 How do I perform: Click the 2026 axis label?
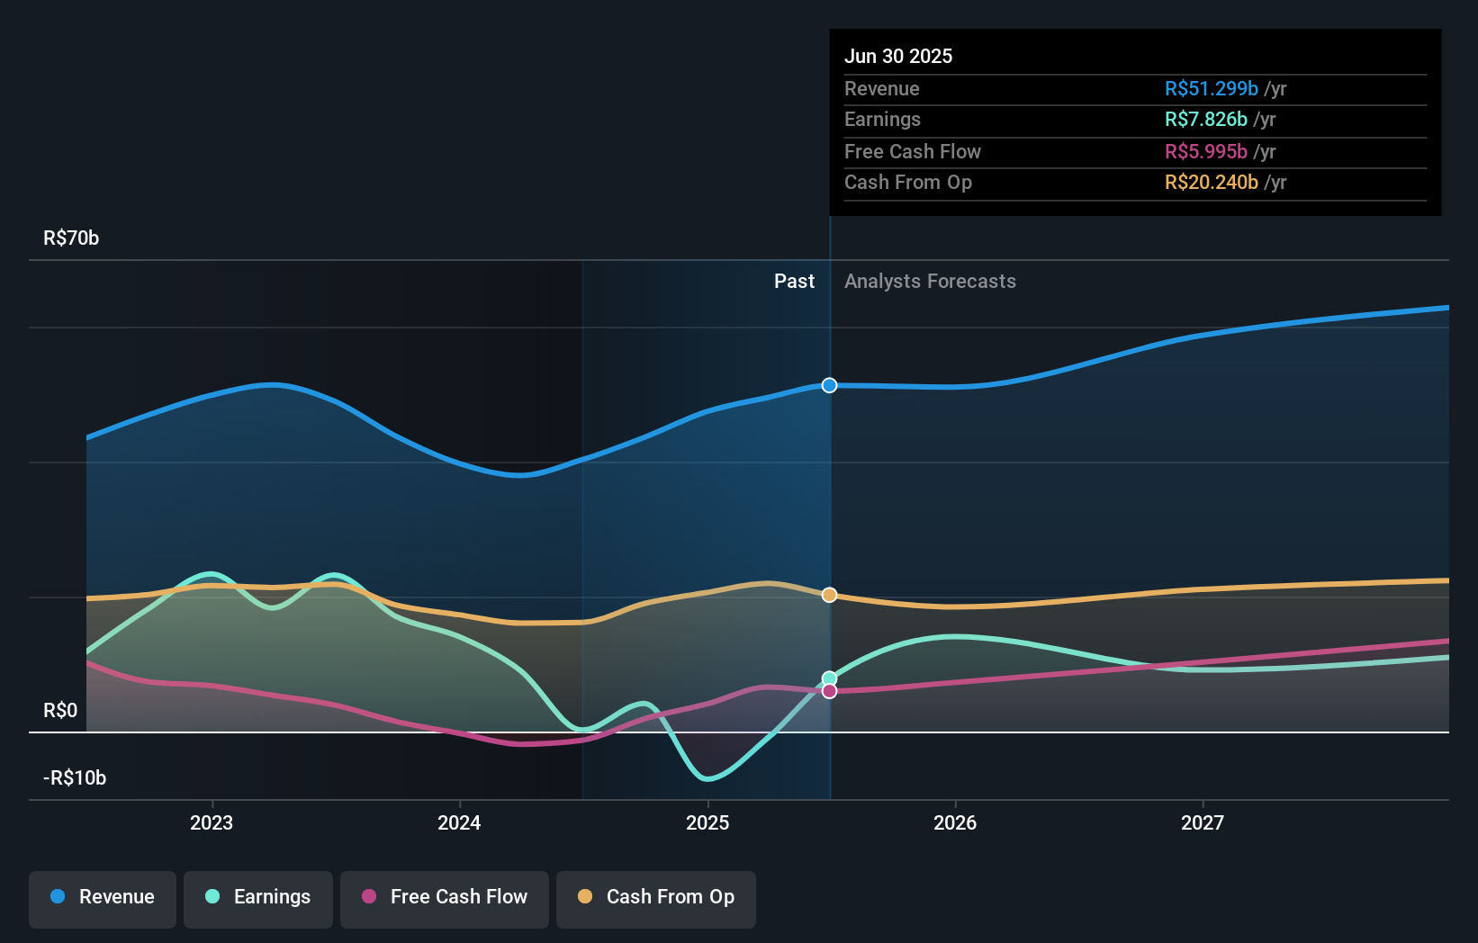click(956, 822)
